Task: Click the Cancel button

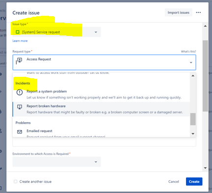Action: tap(174, 182)
